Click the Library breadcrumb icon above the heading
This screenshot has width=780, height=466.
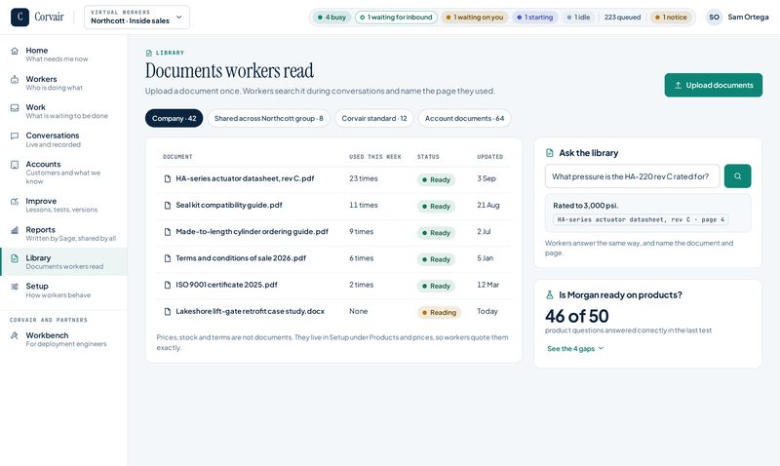(149, 53)
